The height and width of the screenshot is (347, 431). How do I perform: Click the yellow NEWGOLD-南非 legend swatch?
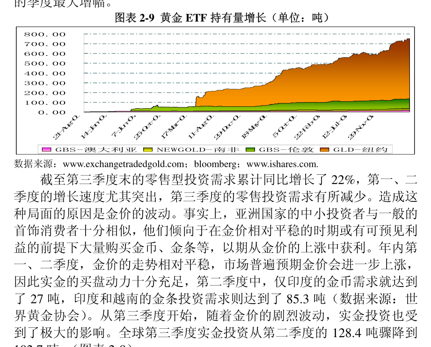[x=147, y=149]
